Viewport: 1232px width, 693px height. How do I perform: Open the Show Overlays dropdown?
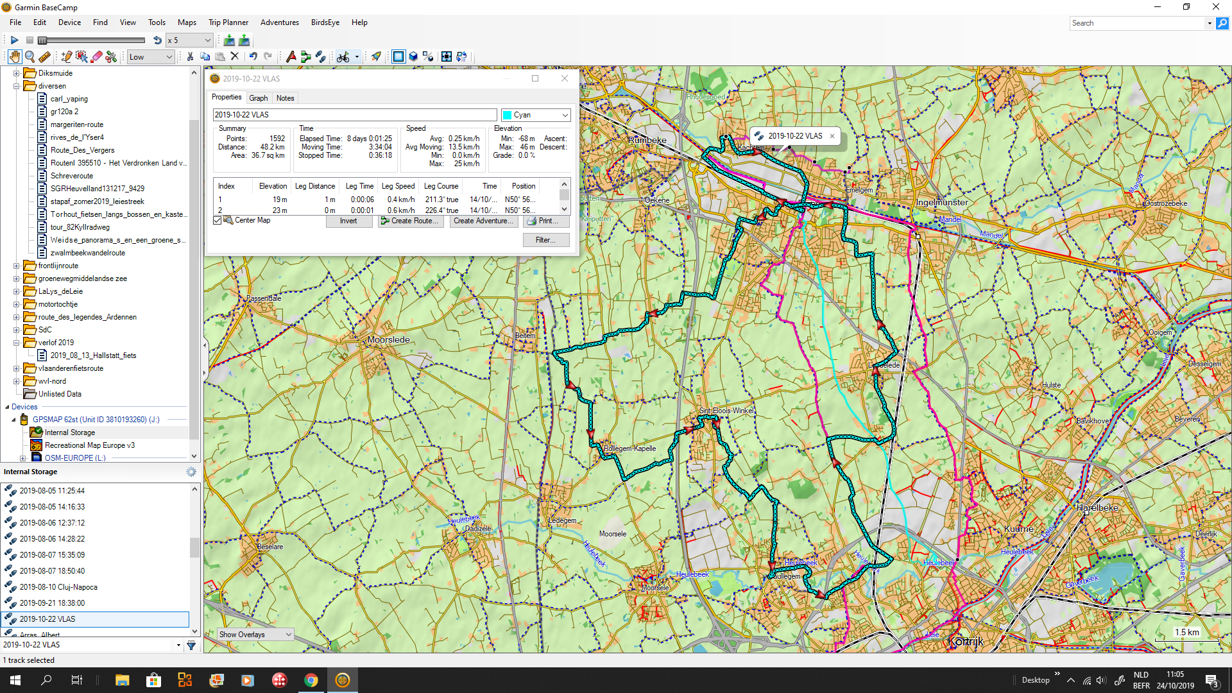[255, 635]
